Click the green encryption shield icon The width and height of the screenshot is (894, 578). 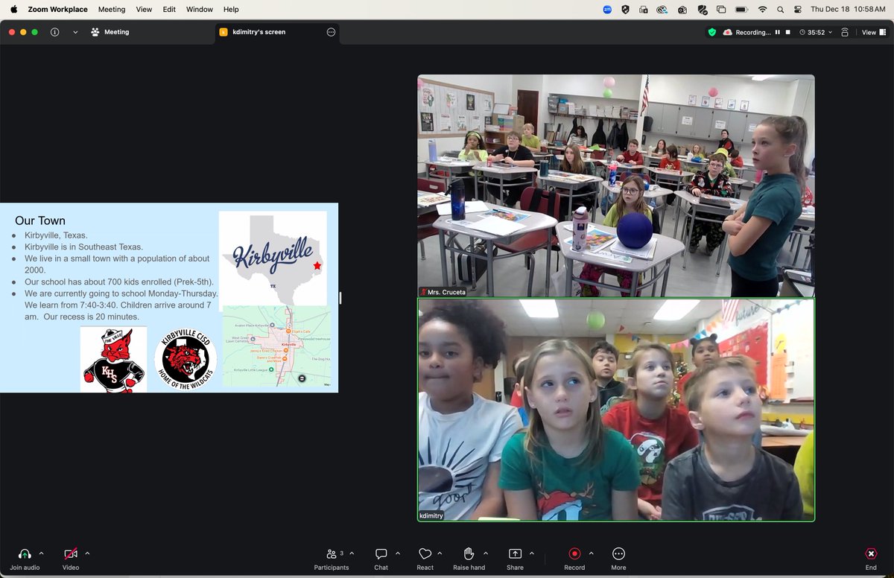(x=712, y=32)
